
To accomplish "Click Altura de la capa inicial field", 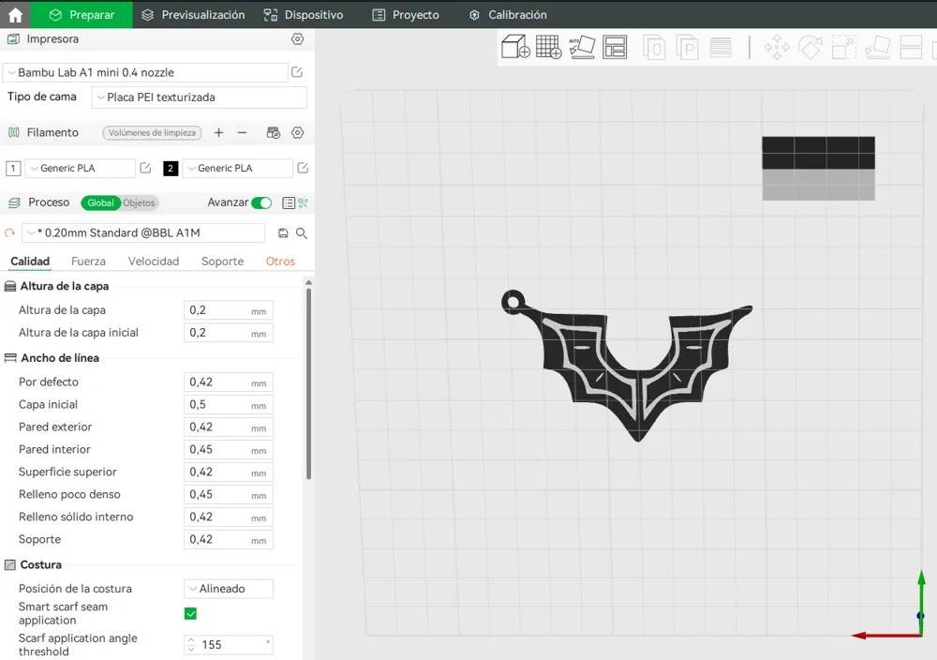I will click(x=229, y=333).
